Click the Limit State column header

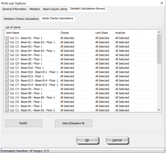[x=103, y=33]
